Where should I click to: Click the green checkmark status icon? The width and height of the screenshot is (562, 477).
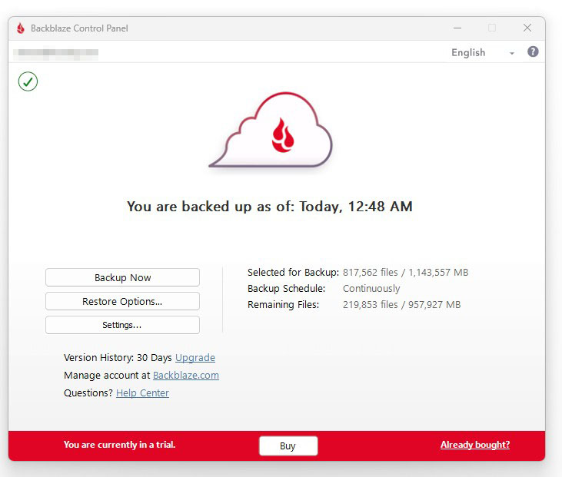(x=28, y=81)
